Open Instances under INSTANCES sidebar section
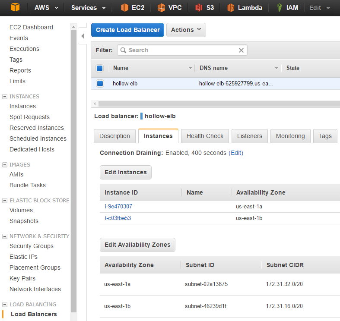This screenshot has height=321, width=340. point(22,106)
